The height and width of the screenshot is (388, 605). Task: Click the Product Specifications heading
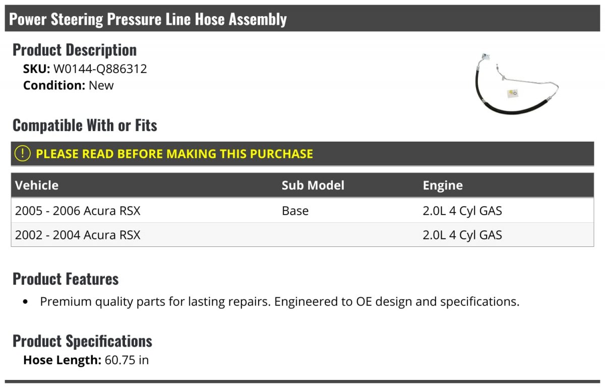pyautogui.click(x=82, y=341)
